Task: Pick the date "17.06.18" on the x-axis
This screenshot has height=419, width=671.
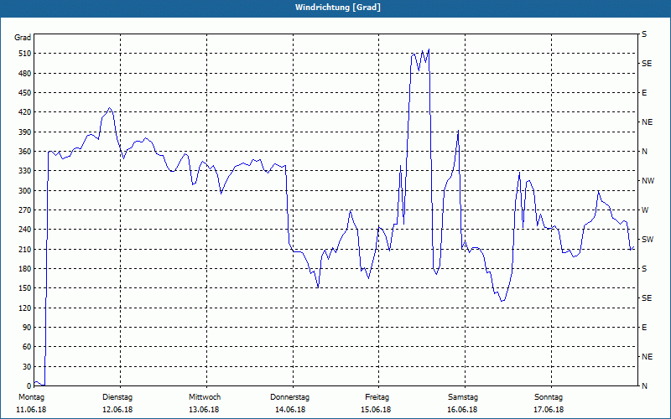Action: (x=549, y=410)
